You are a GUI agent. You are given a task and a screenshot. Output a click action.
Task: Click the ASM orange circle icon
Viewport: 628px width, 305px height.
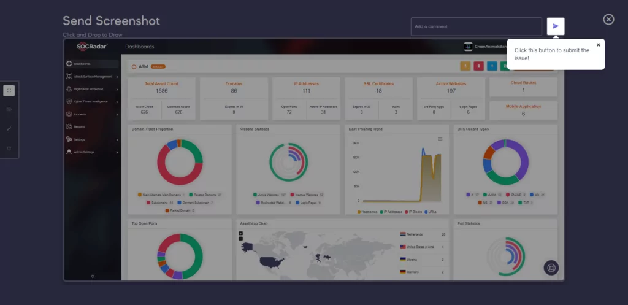pyautogui.click(x=134, y=66)
